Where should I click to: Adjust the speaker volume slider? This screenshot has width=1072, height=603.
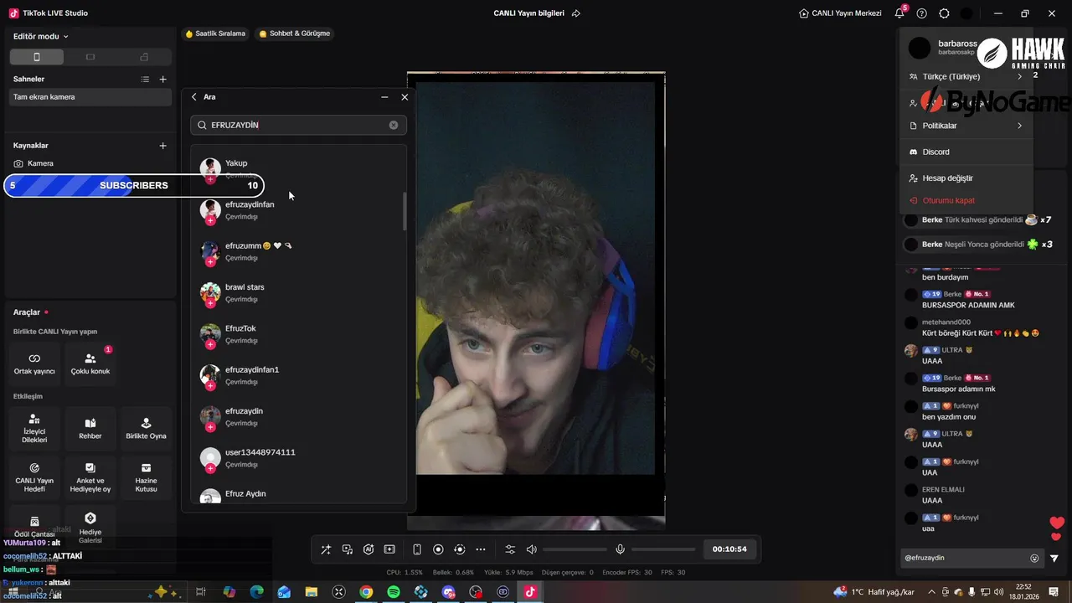click(x=575, y=549)
